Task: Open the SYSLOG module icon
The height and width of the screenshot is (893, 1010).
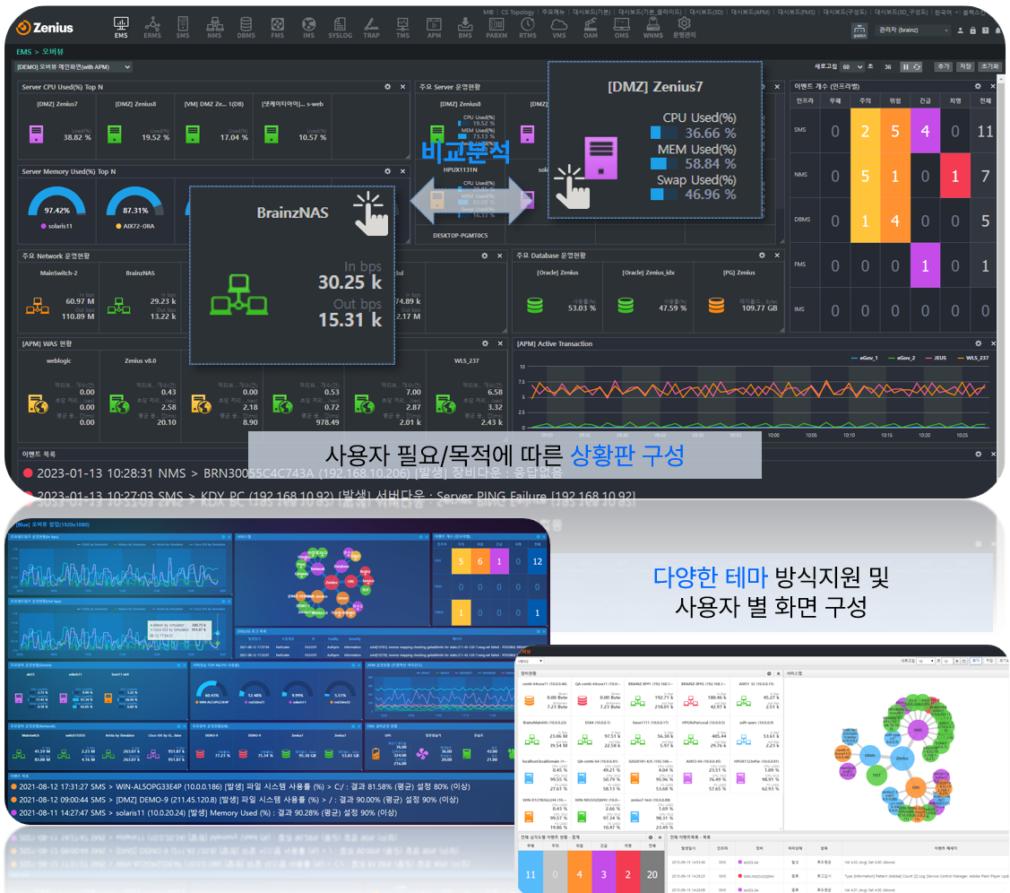Action: [341, 28]
